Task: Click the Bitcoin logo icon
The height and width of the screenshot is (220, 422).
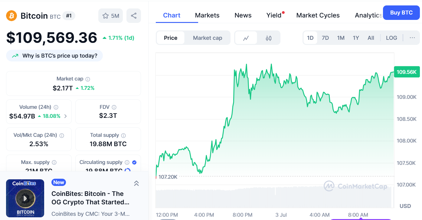Action: (x=11, y=16)
